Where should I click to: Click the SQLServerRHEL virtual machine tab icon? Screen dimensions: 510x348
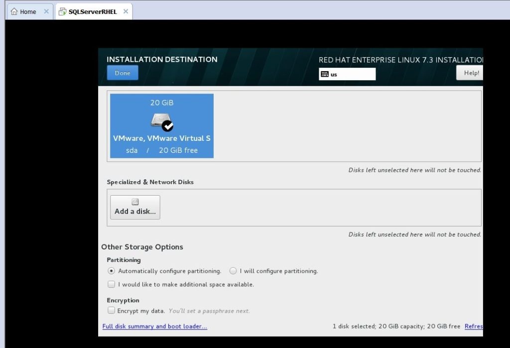62,11
